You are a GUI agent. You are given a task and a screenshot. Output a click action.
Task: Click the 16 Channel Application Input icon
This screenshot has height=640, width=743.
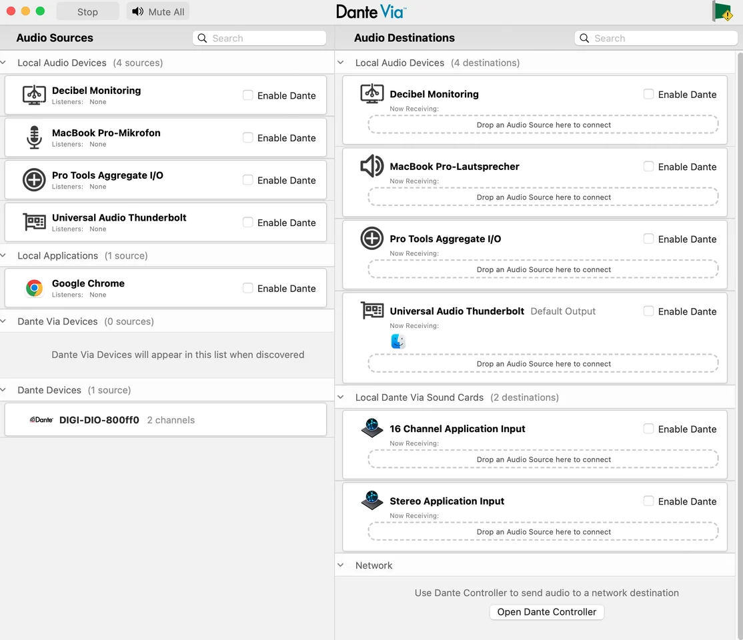[371, 428]
